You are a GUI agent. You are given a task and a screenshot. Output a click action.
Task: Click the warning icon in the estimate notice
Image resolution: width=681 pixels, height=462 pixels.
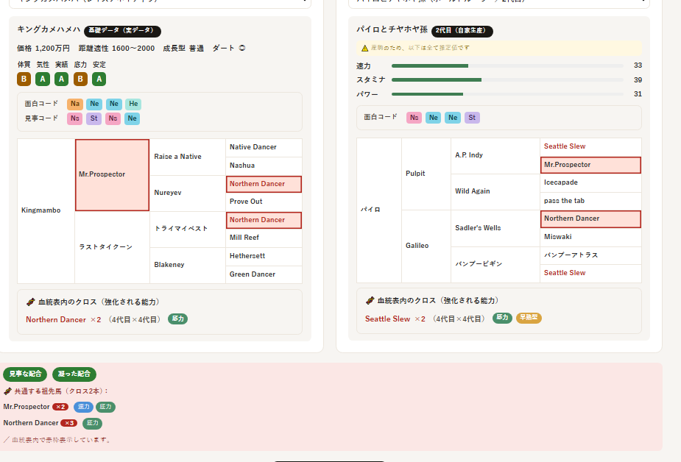click(x=365, y=48)
